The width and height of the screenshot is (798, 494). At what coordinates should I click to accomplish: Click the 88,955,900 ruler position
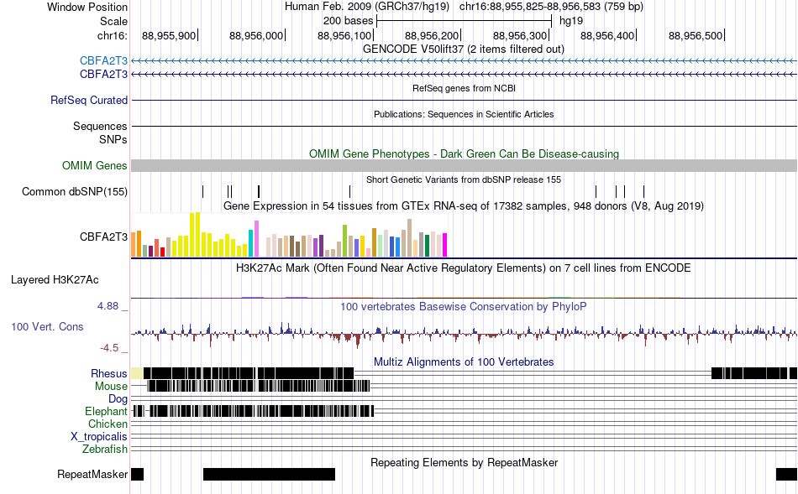coord(169,35)
